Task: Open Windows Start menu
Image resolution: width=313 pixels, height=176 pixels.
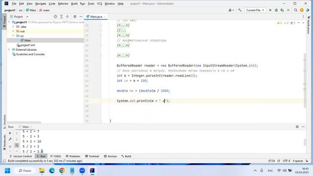Action: click(8, 171)
